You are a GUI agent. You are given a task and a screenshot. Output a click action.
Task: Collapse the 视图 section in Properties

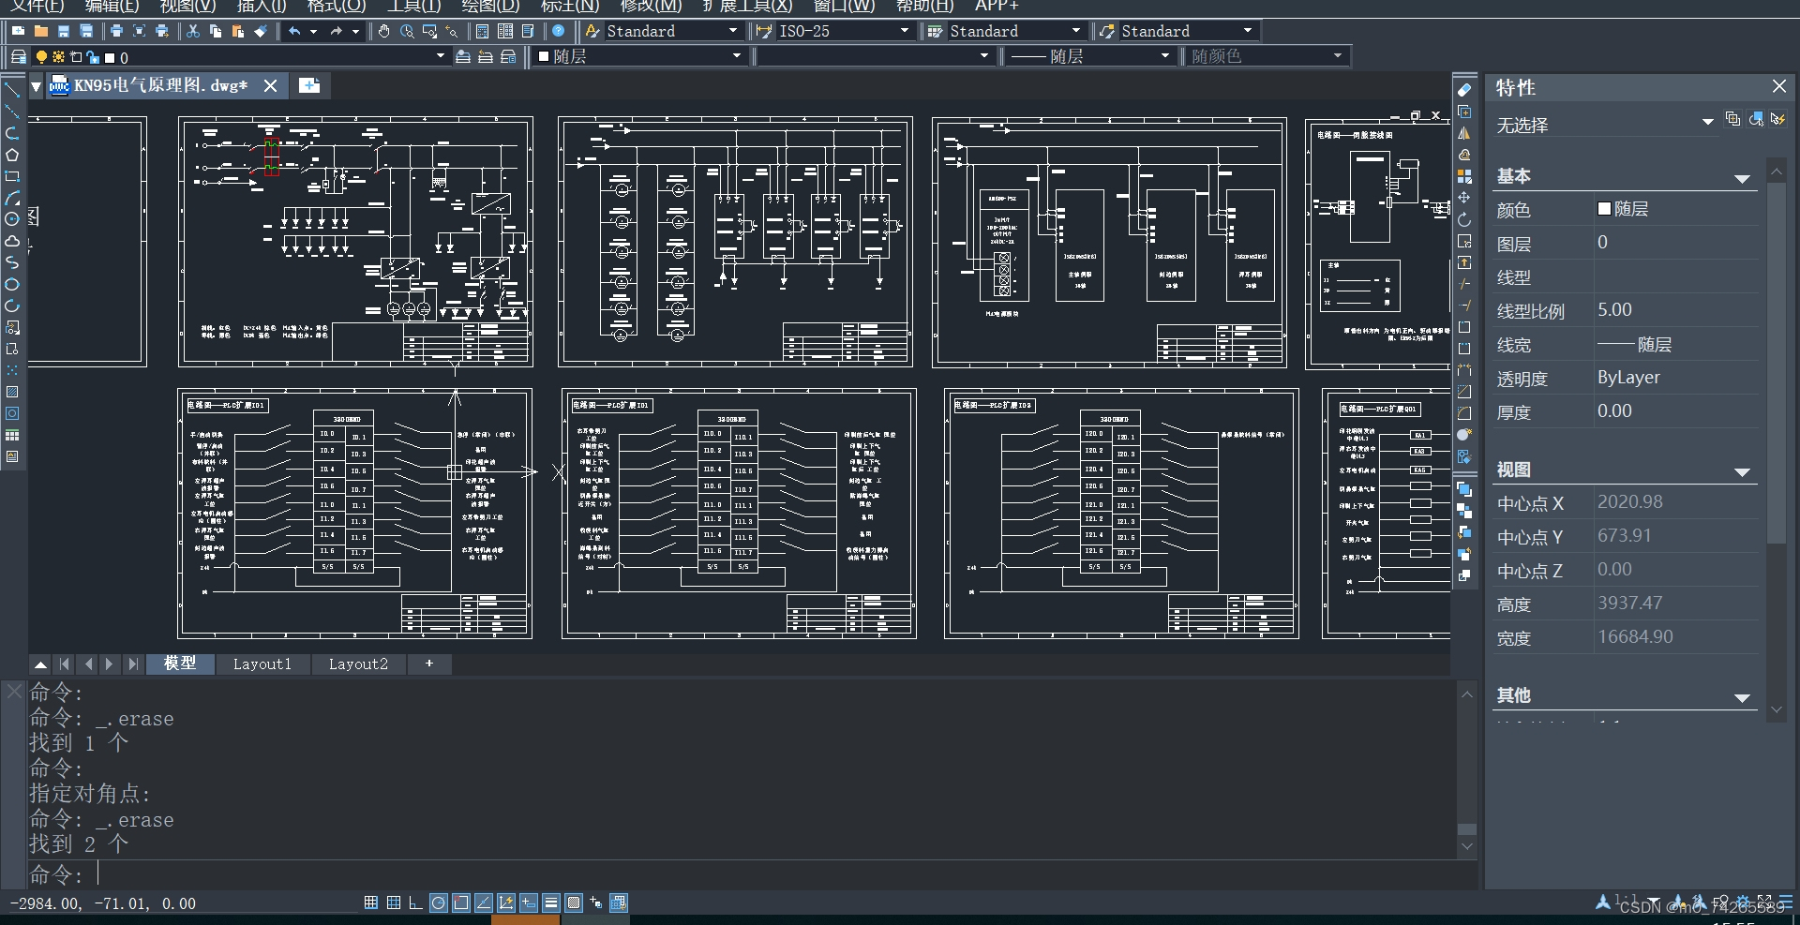(x=1742, y=471)
